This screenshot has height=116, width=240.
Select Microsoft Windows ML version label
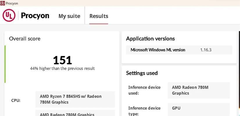pyautogui.click(x=158, y=50)
